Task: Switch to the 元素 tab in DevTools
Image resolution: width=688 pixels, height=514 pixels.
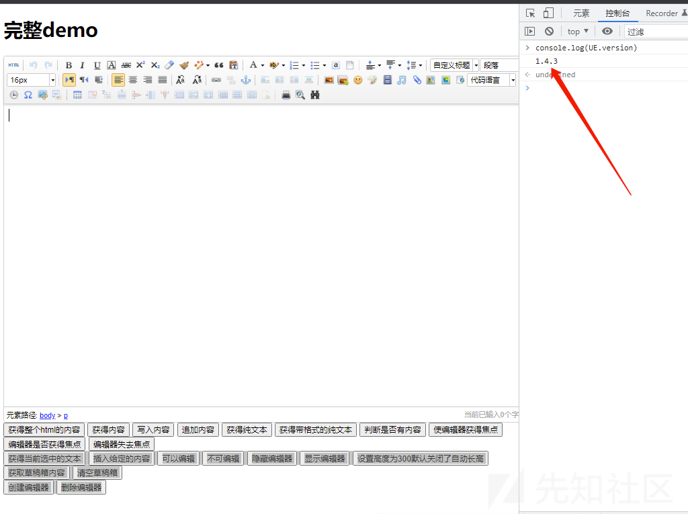Action: coord(581,13)
